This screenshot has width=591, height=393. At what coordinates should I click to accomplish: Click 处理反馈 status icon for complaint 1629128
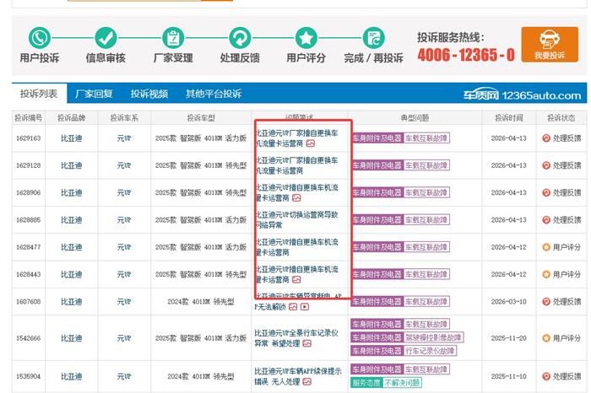pyautogui.click(x=546, y=165)
